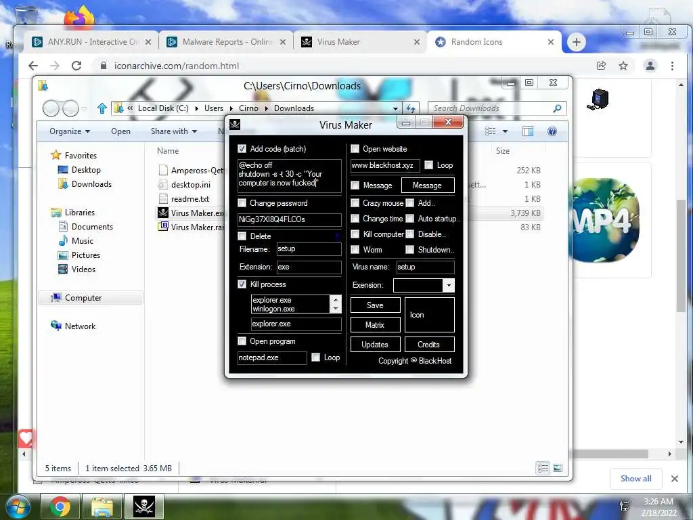The height and width of the screenshot is (520, 693).
Task: Open the Chrome share icon
Action: pyautogui.click(x=601, y=66)
